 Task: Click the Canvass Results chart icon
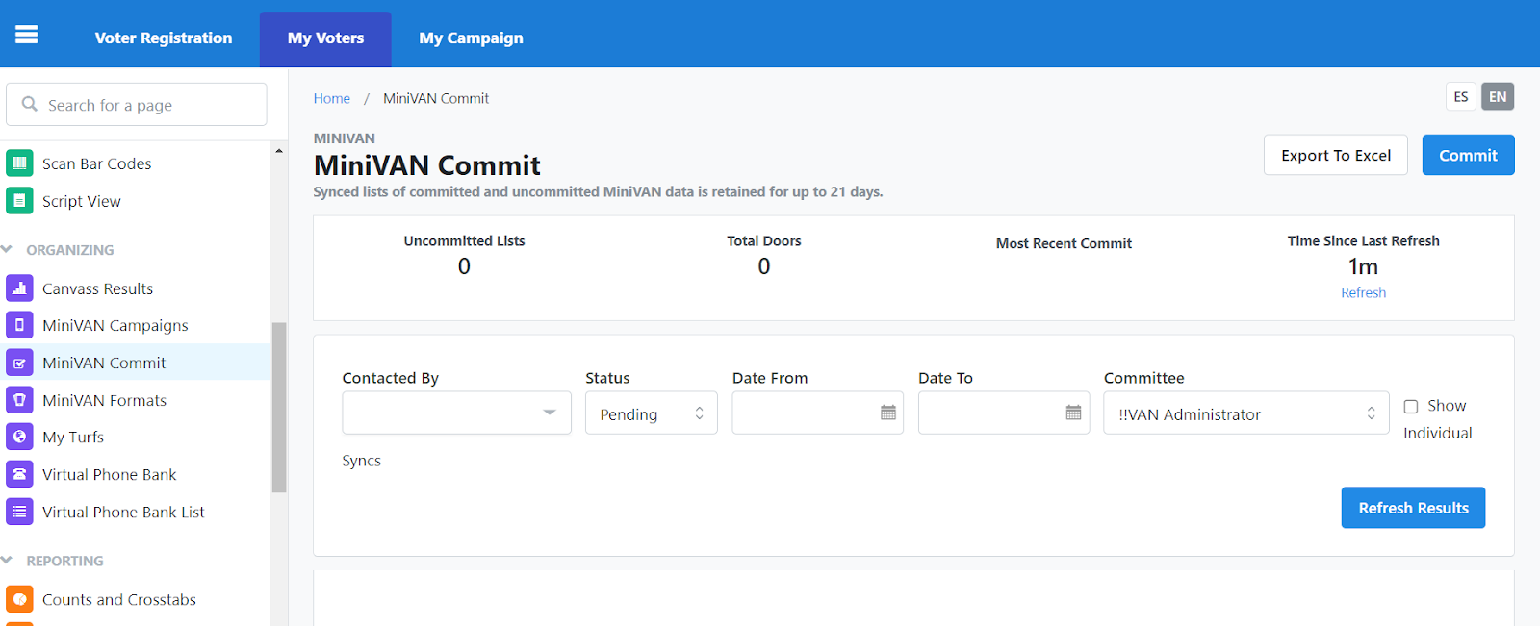[19, 288]
